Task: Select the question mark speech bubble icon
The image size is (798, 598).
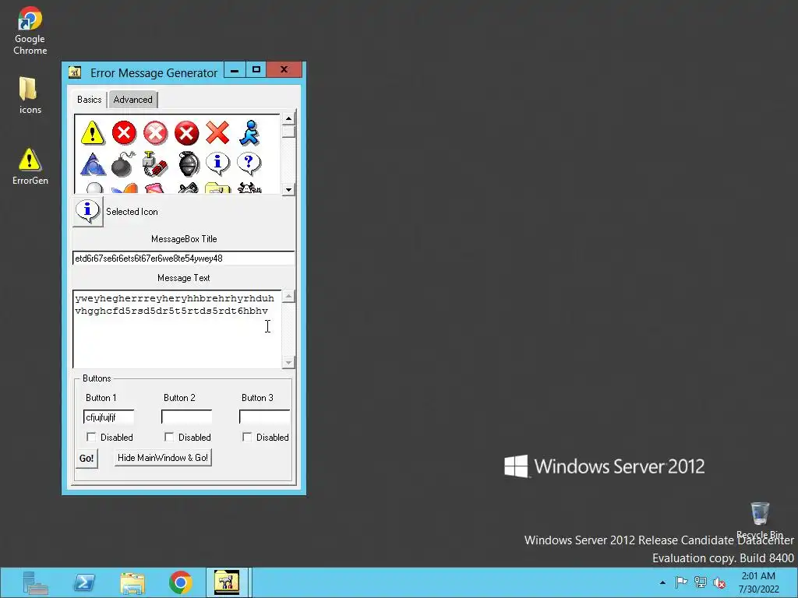Action: click(249, 164)
